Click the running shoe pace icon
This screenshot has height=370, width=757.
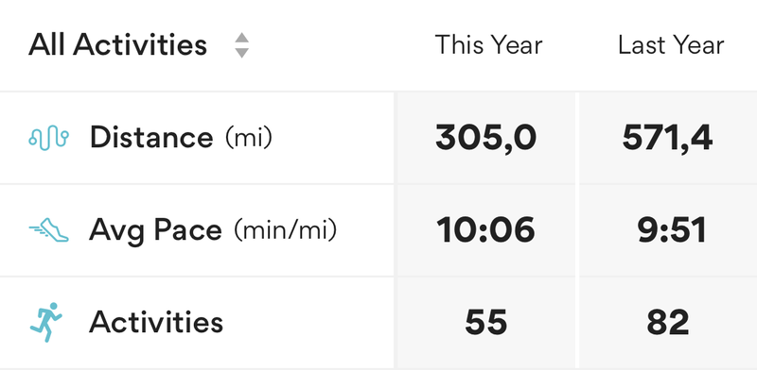(x=49, y=229)
